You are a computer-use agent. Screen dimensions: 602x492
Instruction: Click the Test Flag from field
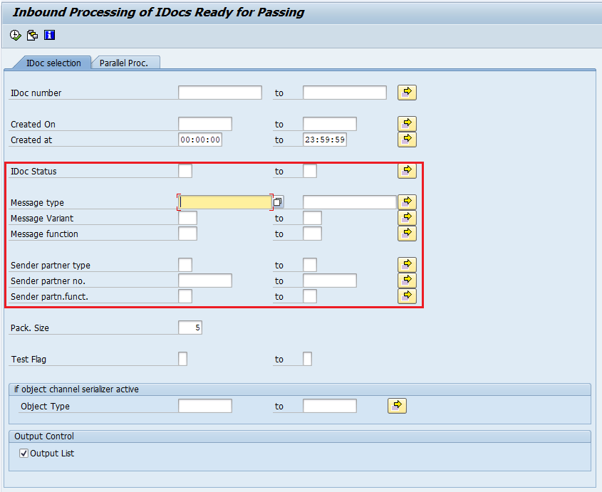coord(183,359)
